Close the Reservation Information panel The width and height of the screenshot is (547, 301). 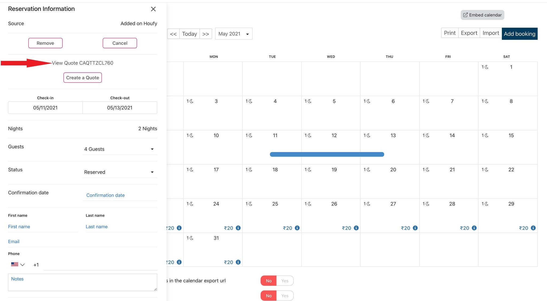coord(153,9)
